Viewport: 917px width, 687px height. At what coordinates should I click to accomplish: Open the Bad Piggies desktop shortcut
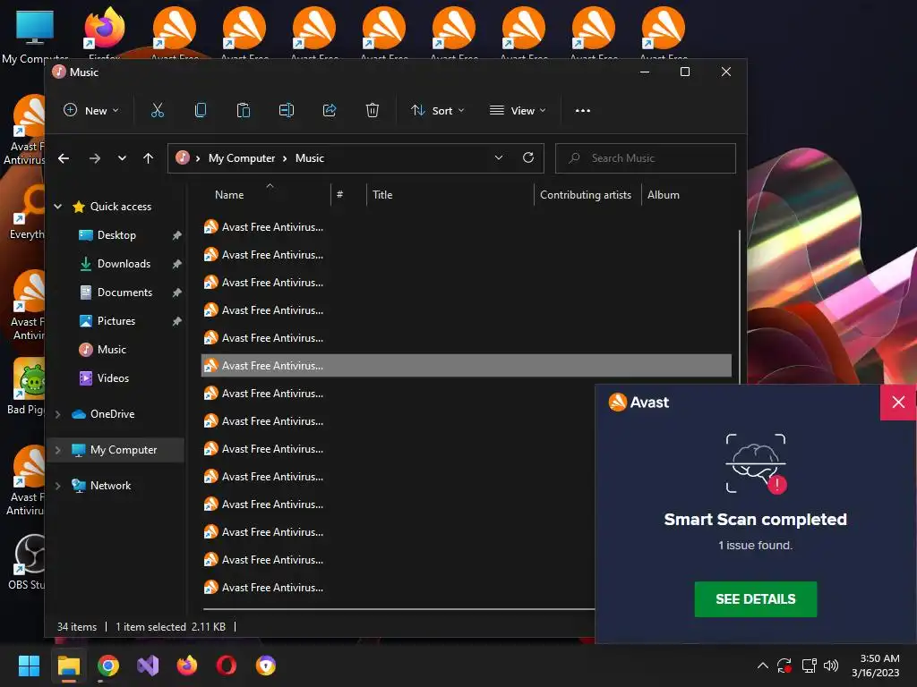26,386
